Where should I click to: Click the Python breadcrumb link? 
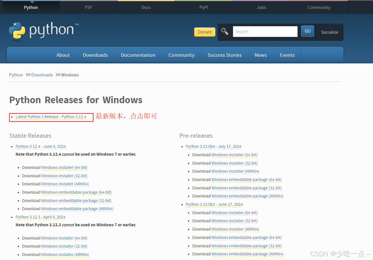[x=16, y=75]
